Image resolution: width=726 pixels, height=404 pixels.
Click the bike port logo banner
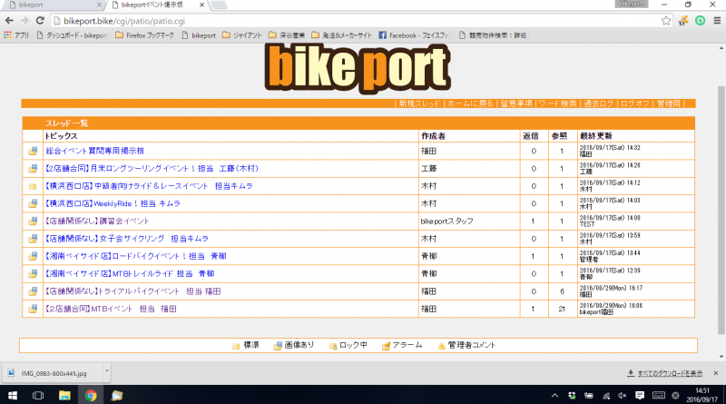coord(358,68)
